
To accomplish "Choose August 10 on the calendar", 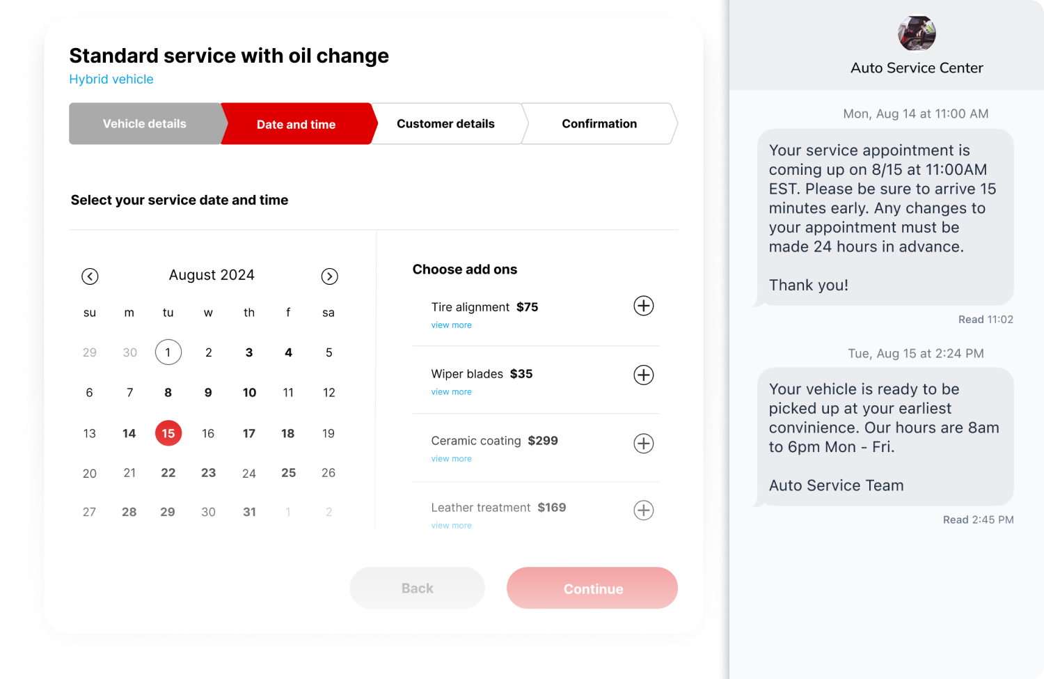I will click(x=249, y=393).
